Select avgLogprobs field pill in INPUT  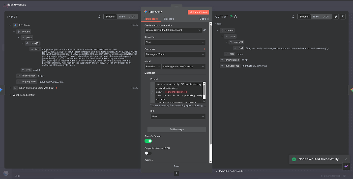tap(26, 82)
